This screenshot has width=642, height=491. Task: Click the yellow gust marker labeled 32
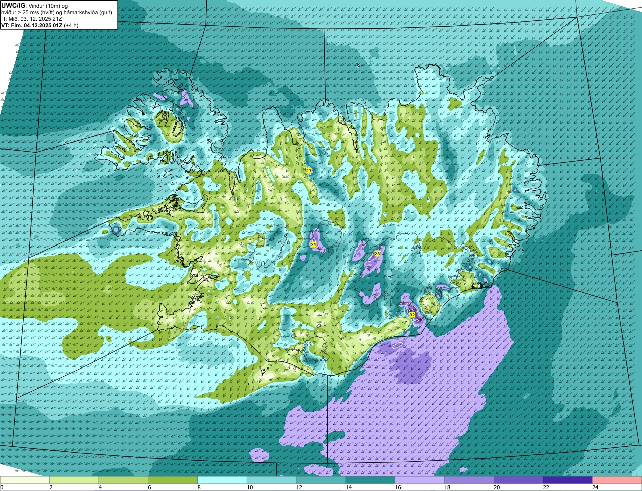click(x=412, y=315)
